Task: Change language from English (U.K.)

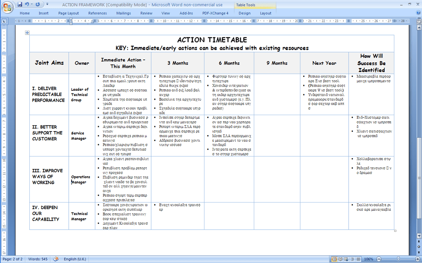Action: click(75, 259)
